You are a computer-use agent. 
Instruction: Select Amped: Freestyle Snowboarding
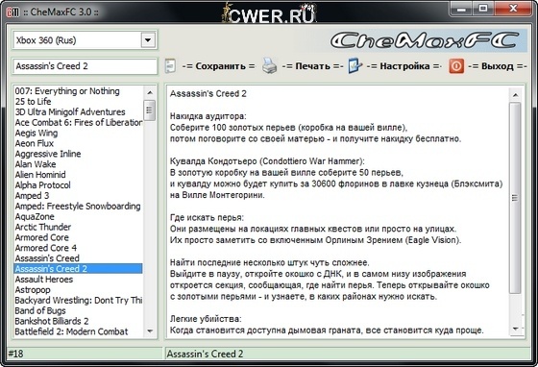coord(78,207)
